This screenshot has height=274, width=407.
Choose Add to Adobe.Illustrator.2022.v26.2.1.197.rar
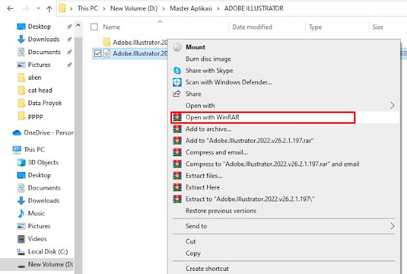250,141
